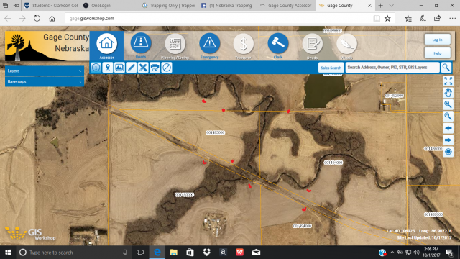This screenshot has height=259, width=460.
Task: Switch to the OneLogin tab
Action: 110,5
